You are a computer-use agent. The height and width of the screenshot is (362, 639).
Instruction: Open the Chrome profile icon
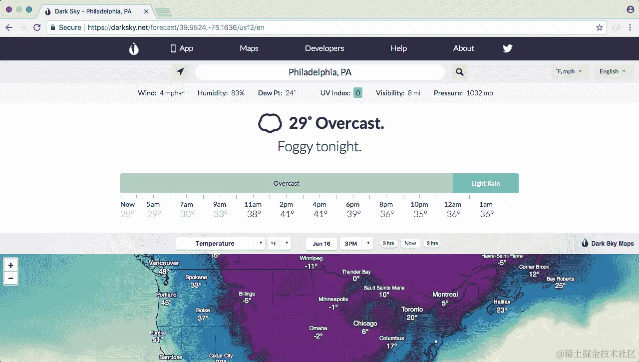click(x=630, y=9)
